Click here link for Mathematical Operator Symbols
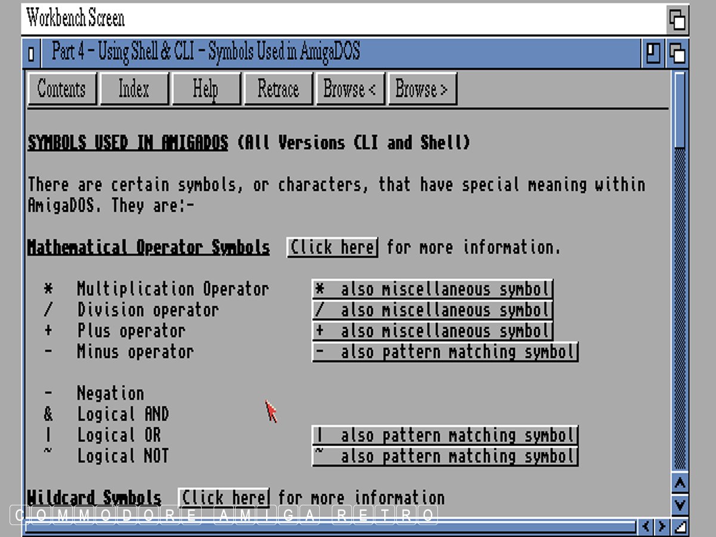This screenshot has width=716, height=537. pyautogui.click(x=332, y=248)
